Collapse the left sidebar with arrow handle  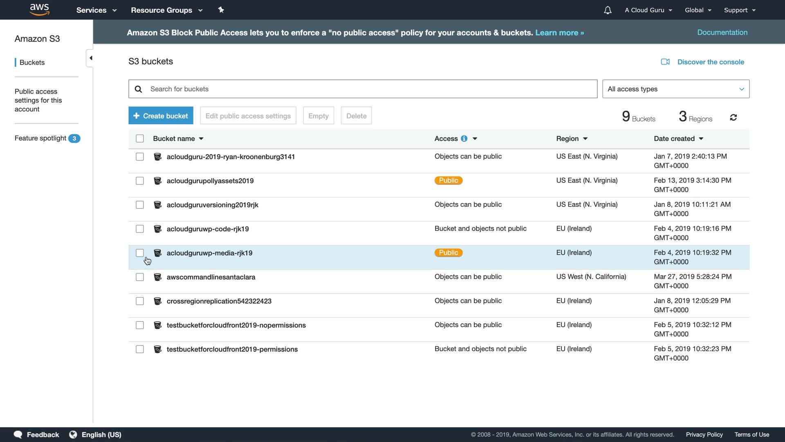tap(90, 58)
